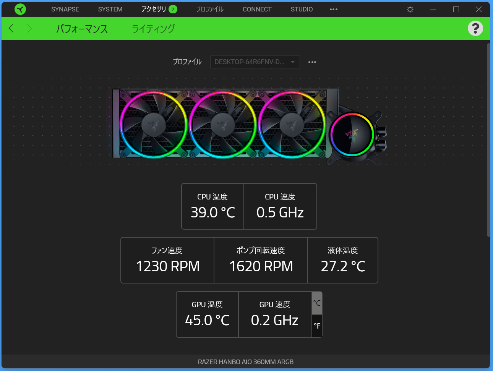
Task: Open more tabs via top ellipsis
Action: [x=334, y=9]
